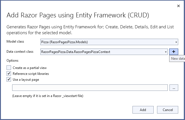Click the "Data context class" field label
Screen dimensions: 185x120
20,52
